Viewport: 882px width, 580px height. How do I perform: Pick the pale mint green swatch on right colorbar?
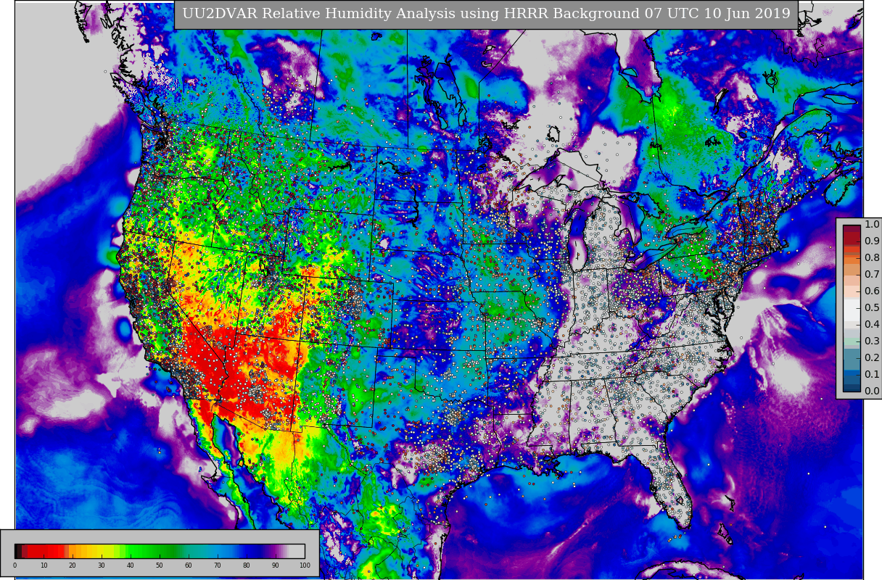(852, 341)
